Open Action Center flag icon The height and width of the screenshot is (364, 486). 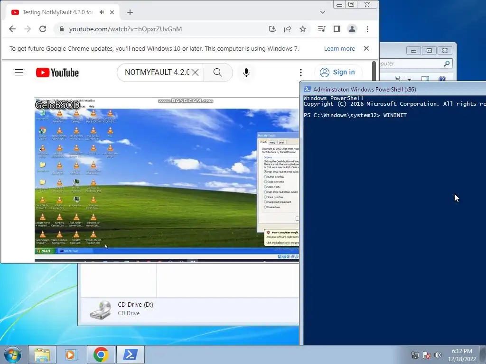[427, 355]
